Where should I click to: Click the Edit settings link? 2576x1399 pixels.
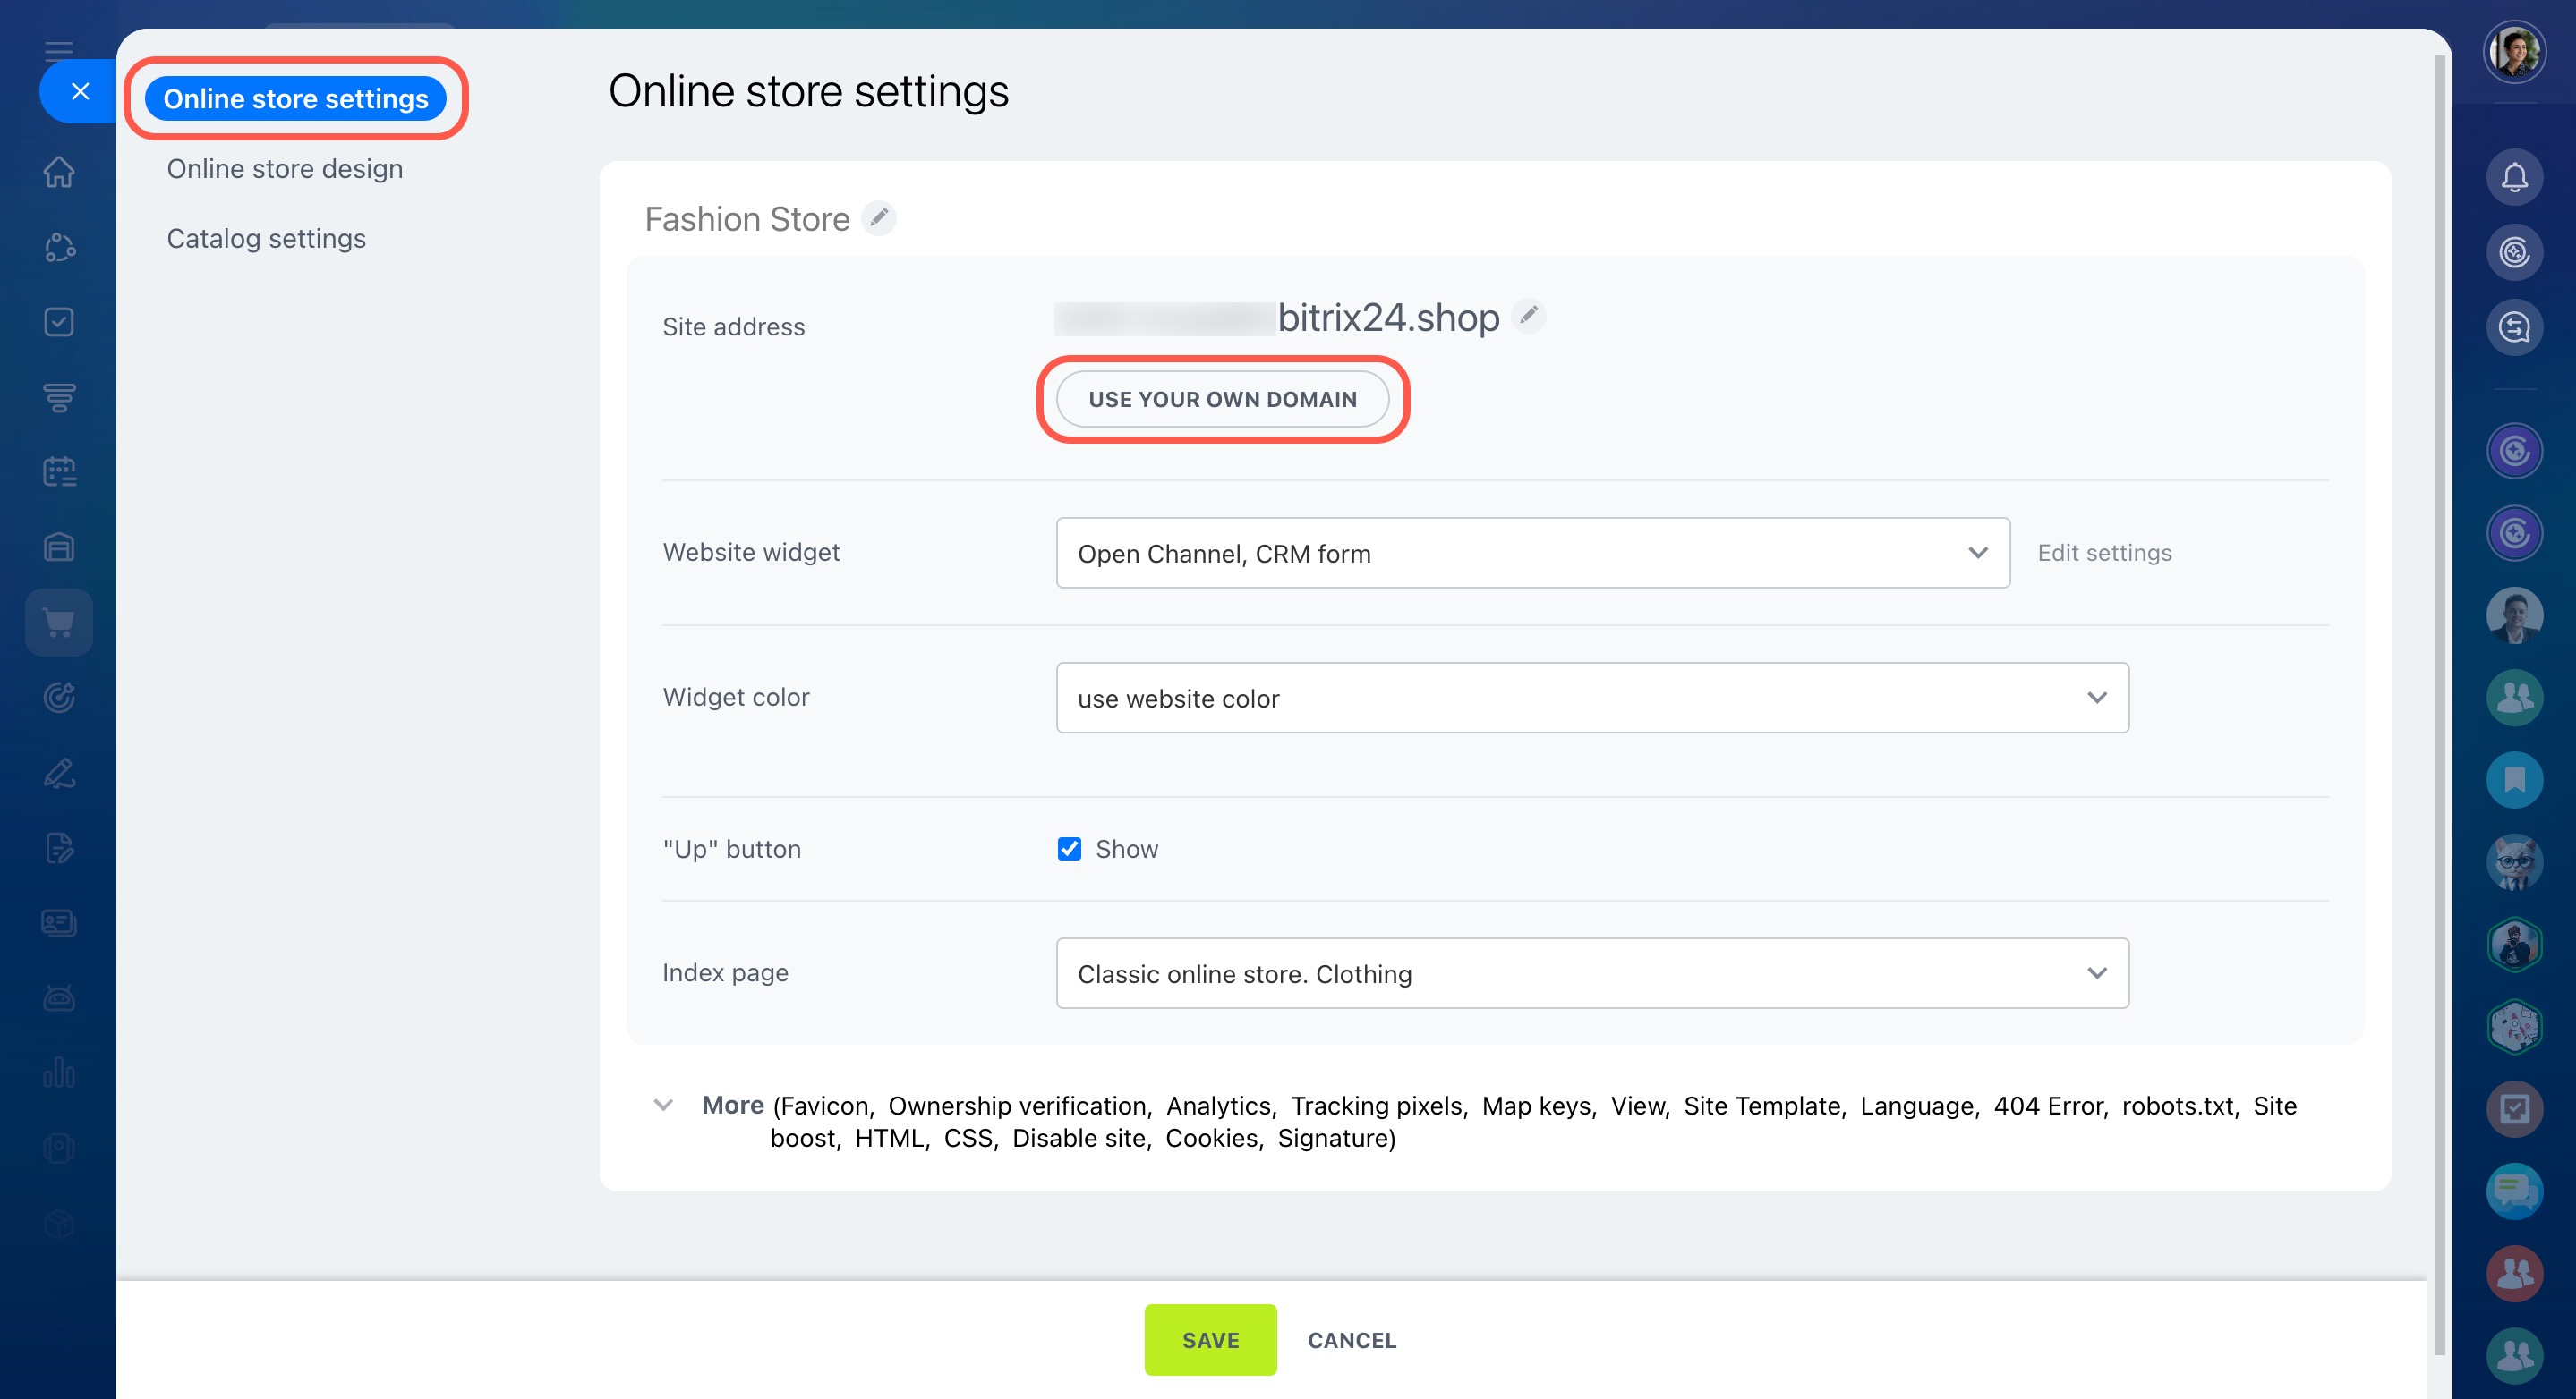pos(2104,553)
